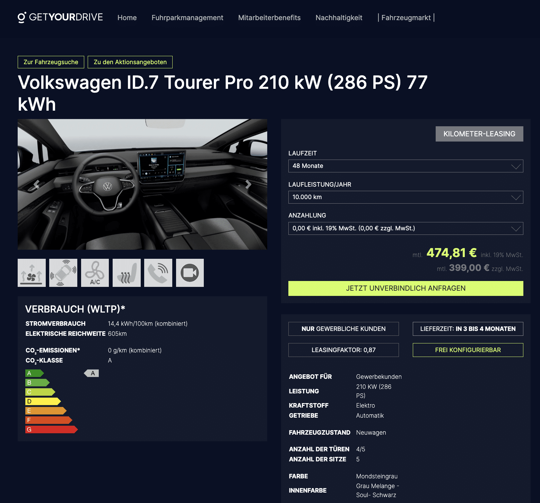This screenshot has height=503, width=540.
Task: Click the Leasingfaktor 0,87 badge
Action: click(x=343, y=350)
